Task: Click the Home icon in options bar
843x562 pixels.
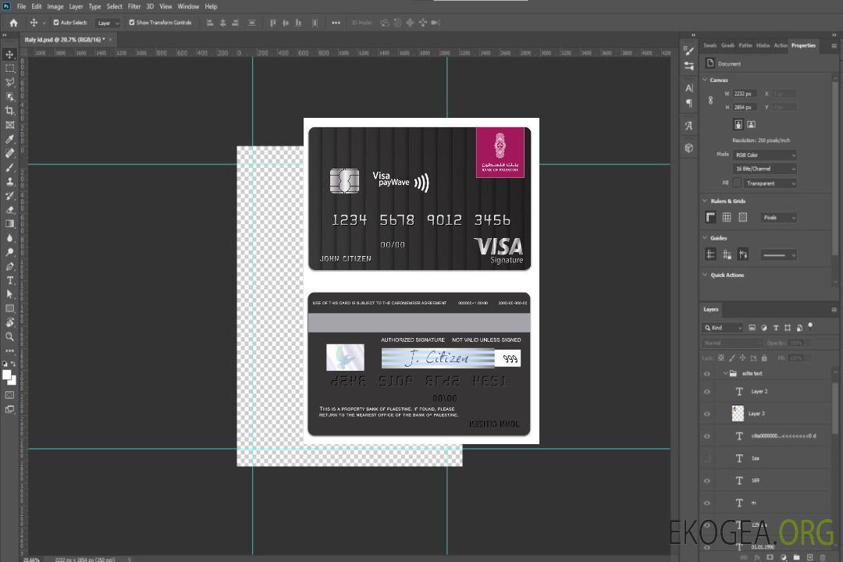Action: click(13, 23)
